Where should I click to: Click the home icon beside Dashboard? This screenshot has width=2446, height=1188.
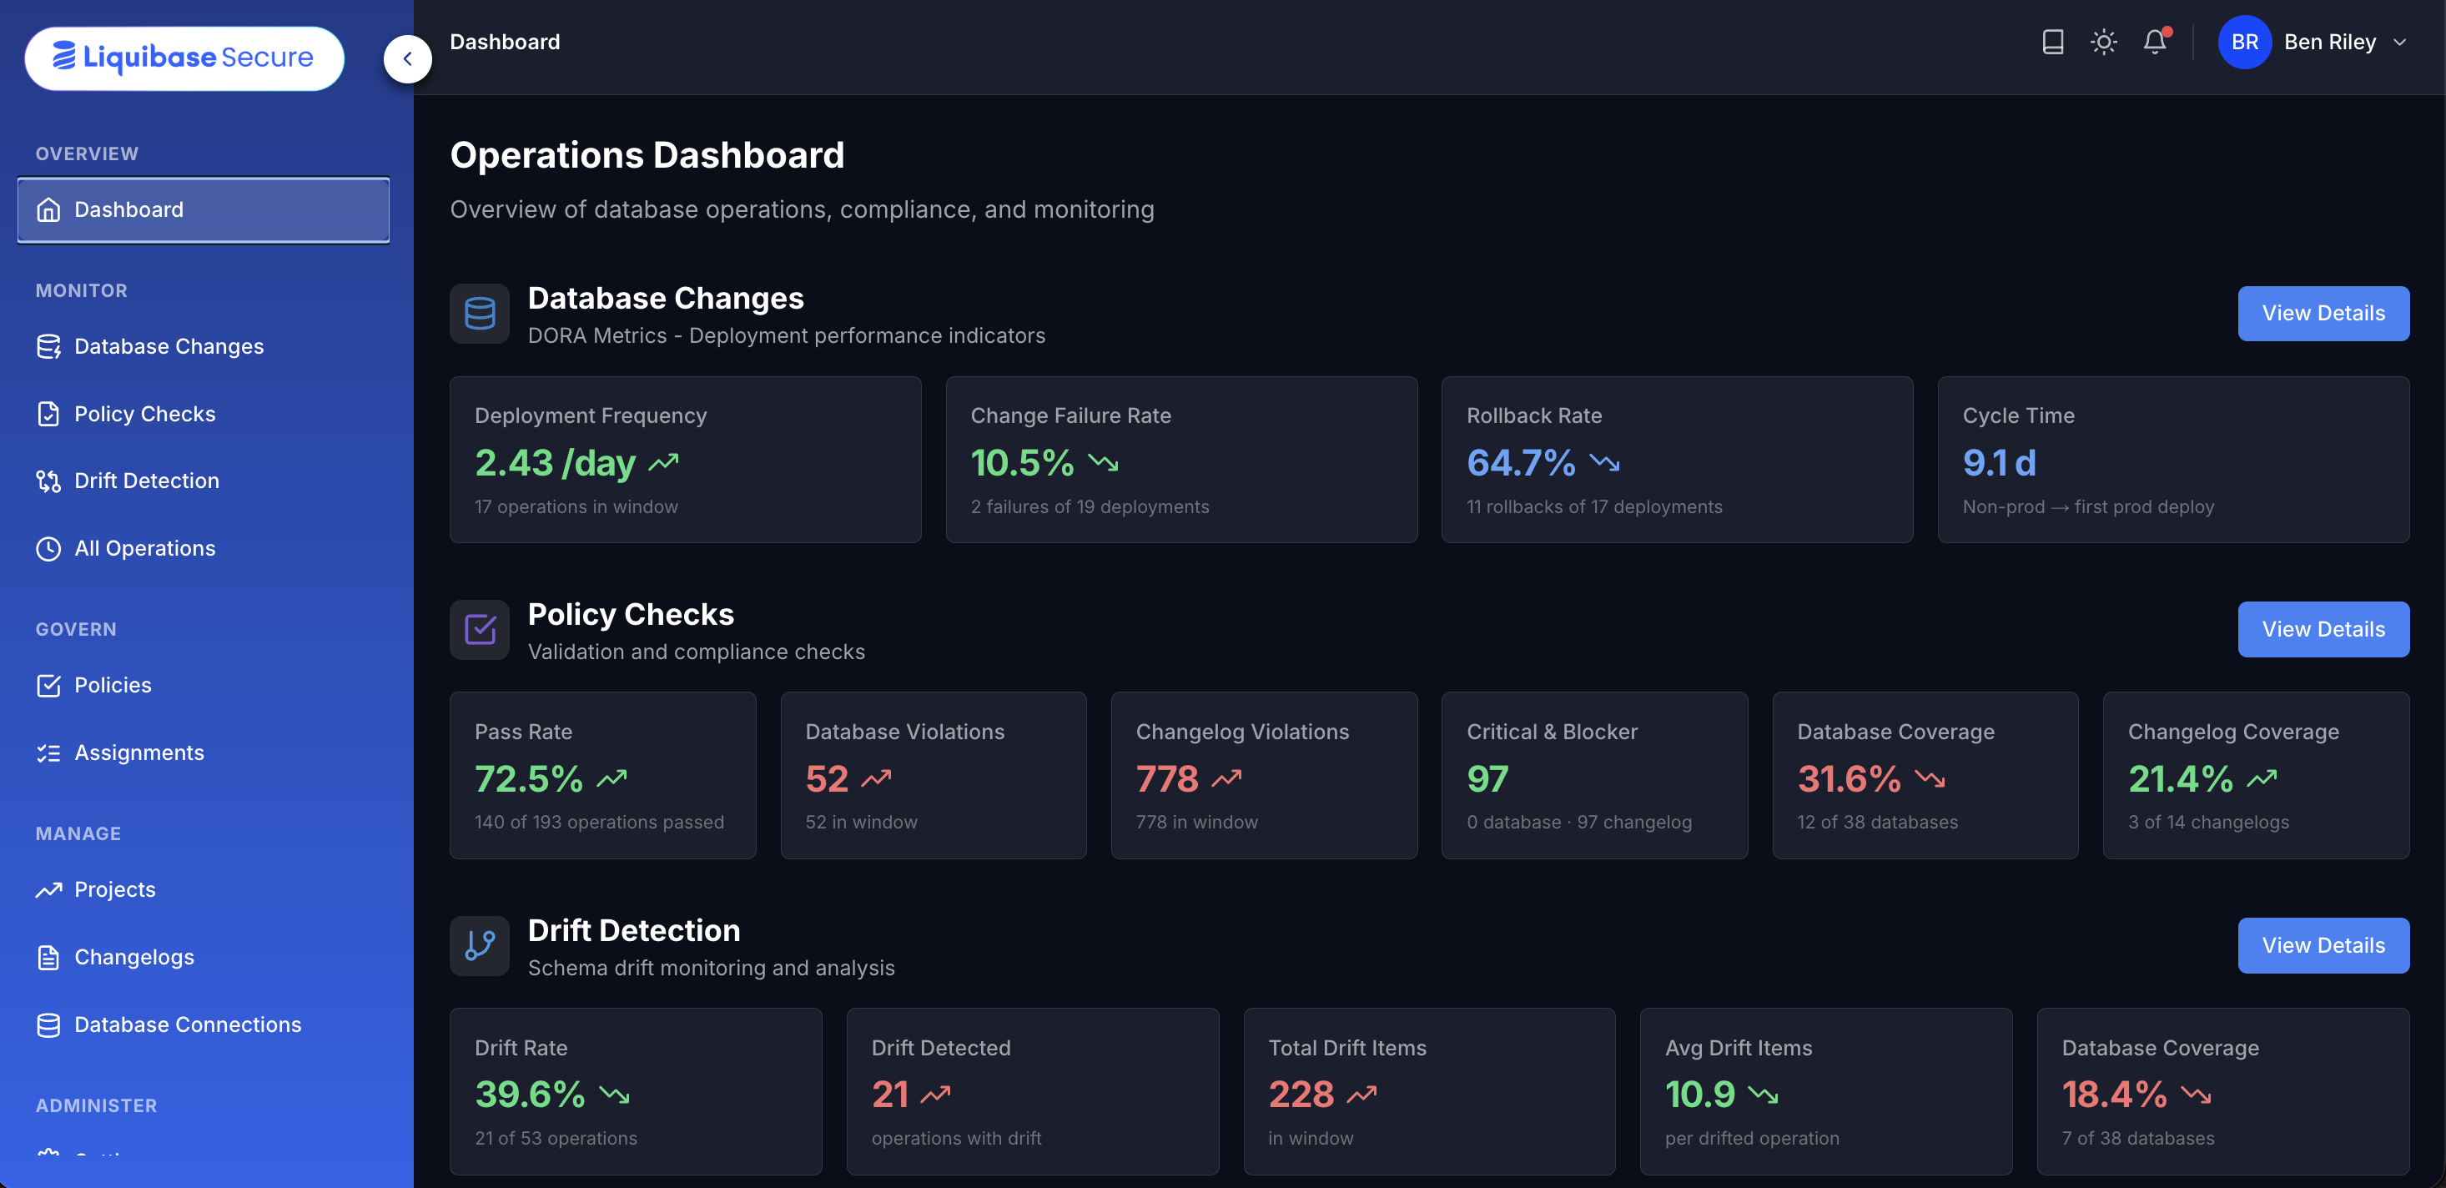pos(48,210)
